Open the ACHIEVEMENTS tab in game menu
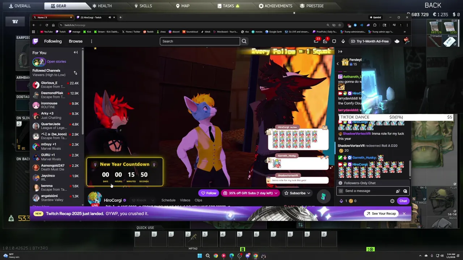The image size is (463, 260). coord(276,6)
